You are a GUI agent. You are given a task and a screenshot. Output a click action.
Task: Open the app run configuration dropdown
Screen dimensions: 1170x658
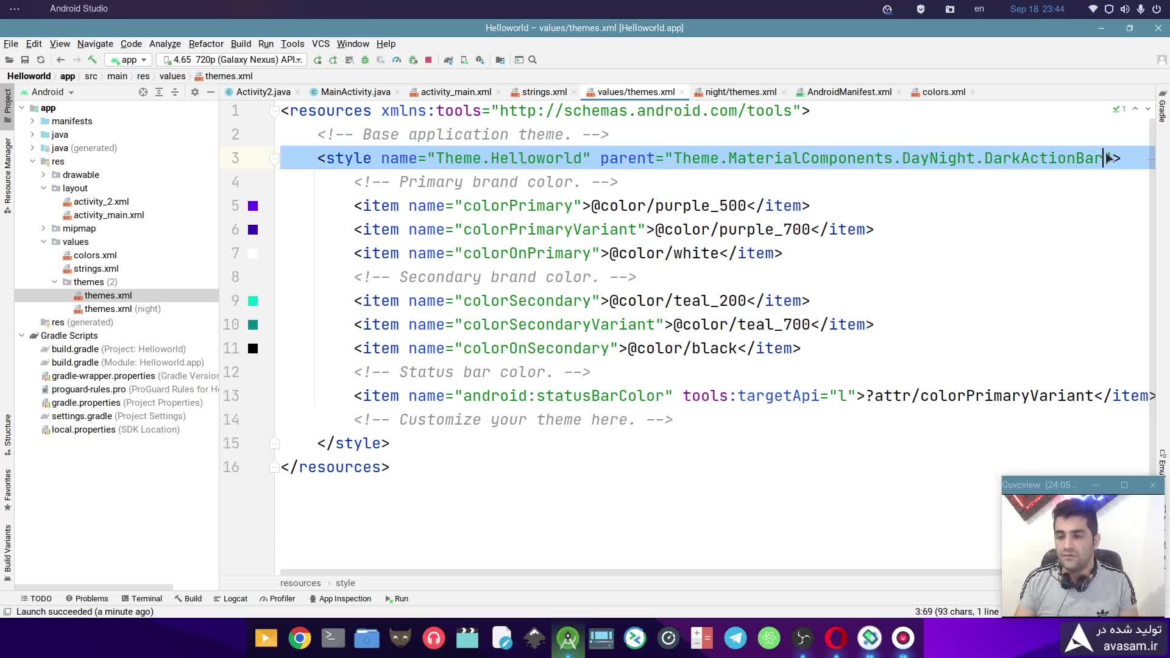pyautogui.click(x=129, y=60)
